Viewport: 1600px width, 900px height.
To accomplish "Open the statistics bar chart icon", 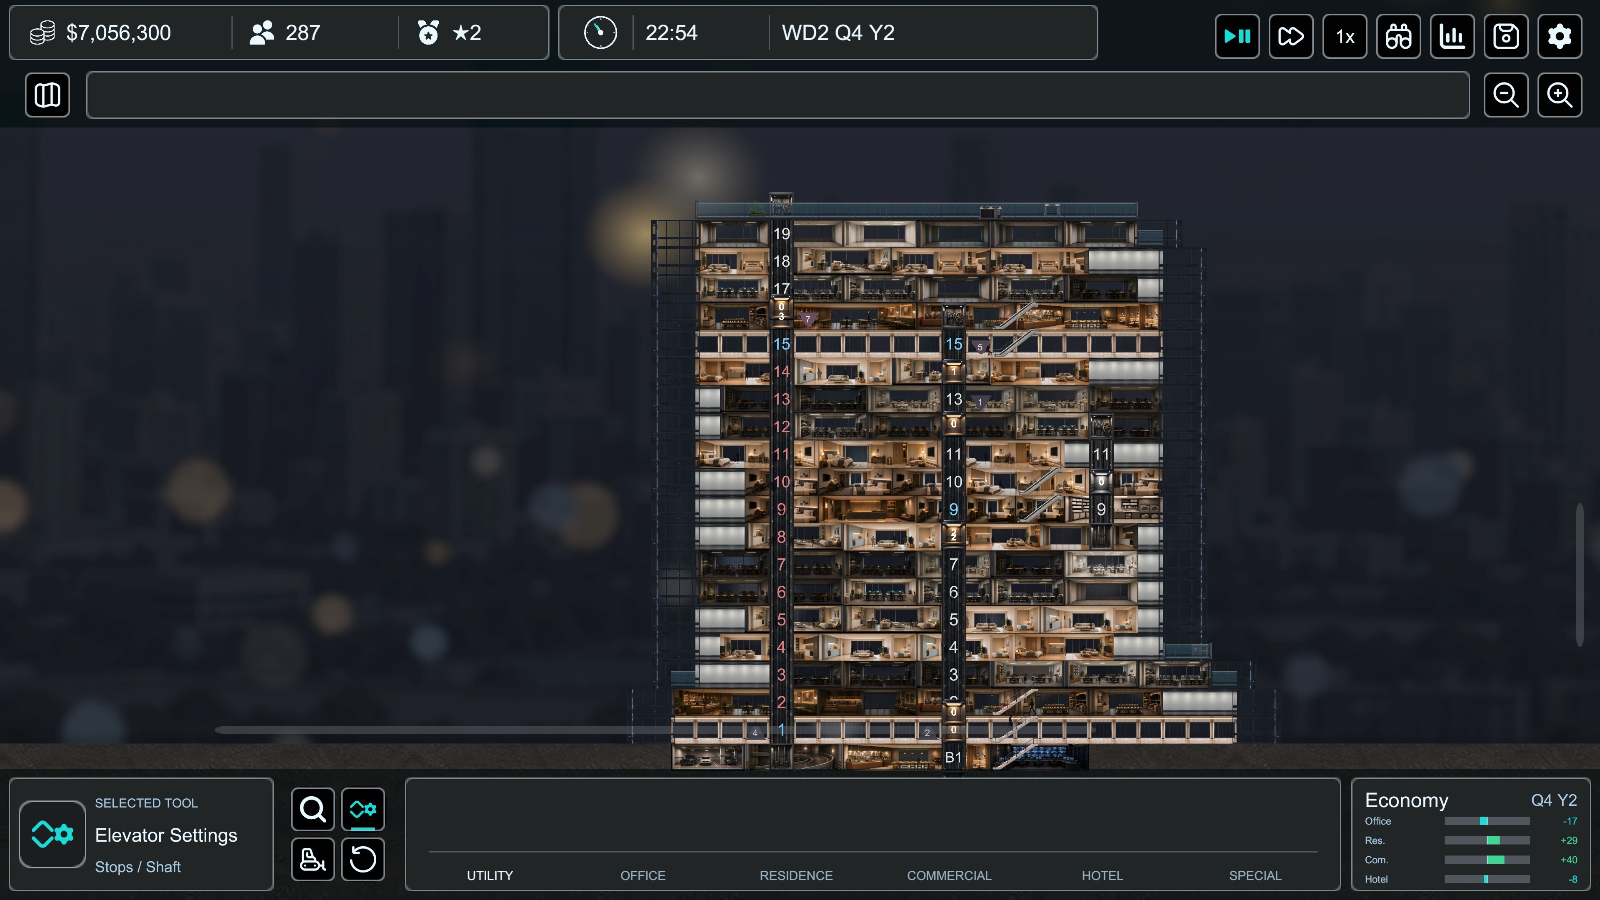I will pyautogui.click(x=1452, y=36).
